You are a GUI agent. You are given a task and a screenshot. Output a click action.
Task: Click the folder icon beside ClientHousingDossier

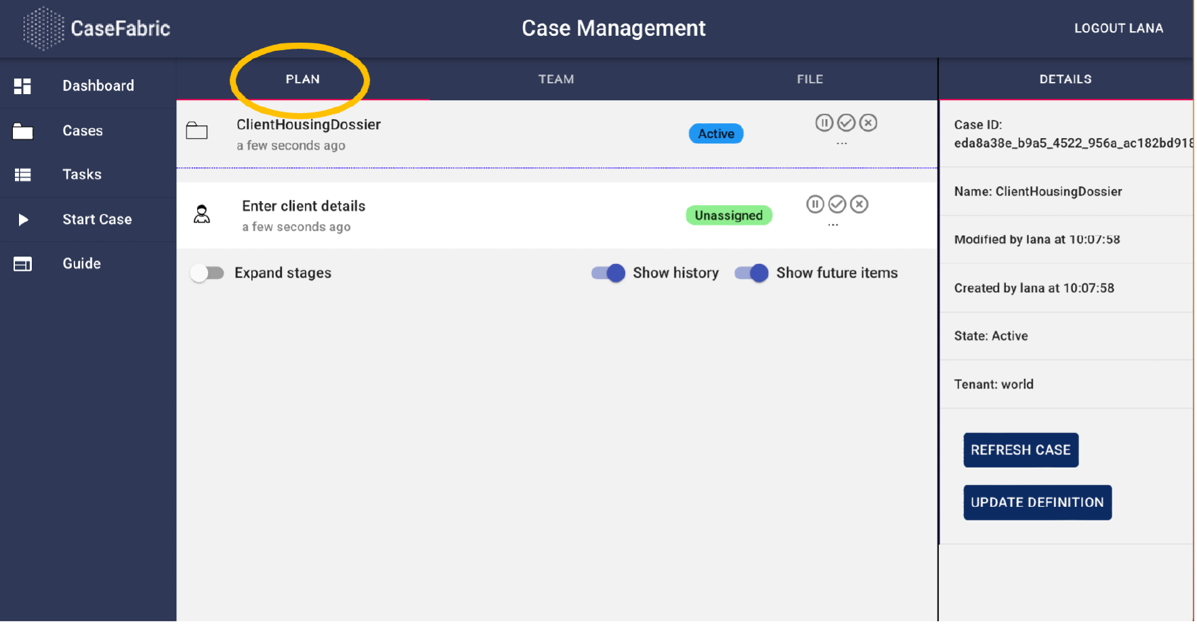pyautogui.click(x=196, y=131)
